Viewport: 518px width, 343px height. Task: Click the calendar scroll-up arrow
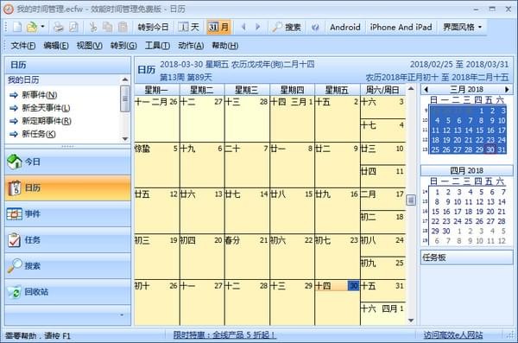coord(411,89)
